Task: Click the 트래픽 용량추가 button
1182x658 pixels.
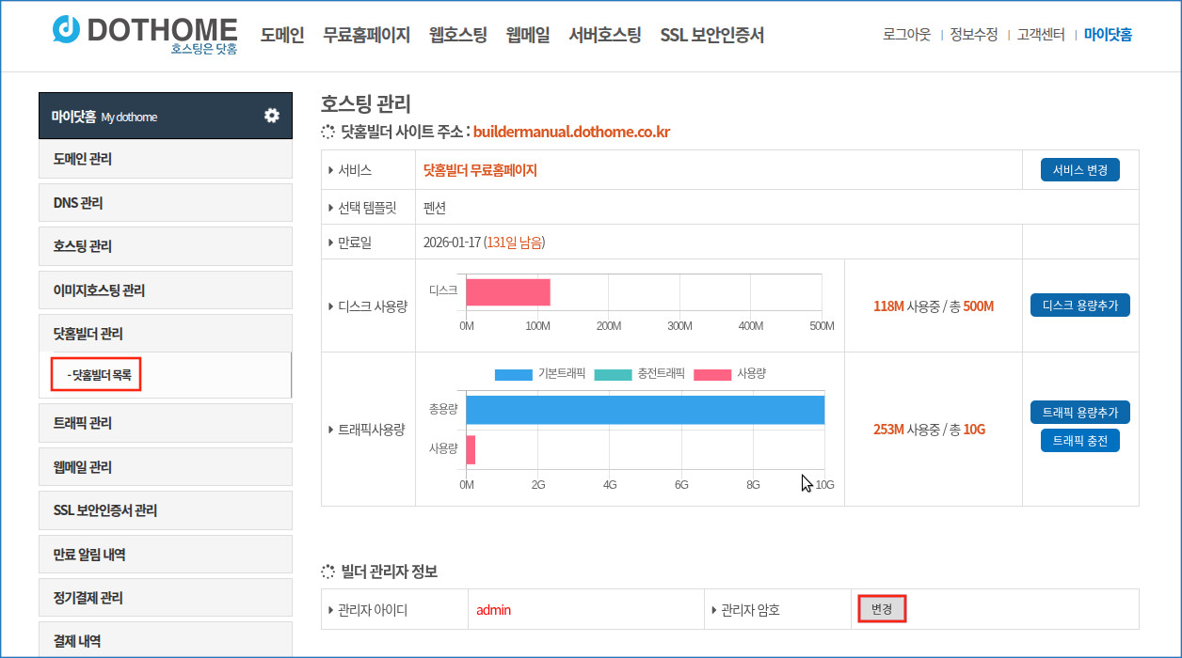Action: [x=1079, y=412]
